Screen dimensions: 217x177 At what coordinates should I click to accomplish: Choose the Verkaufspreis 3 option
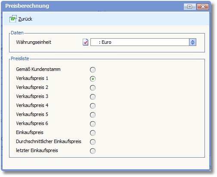pyautogui.click(x=93, y=97)
